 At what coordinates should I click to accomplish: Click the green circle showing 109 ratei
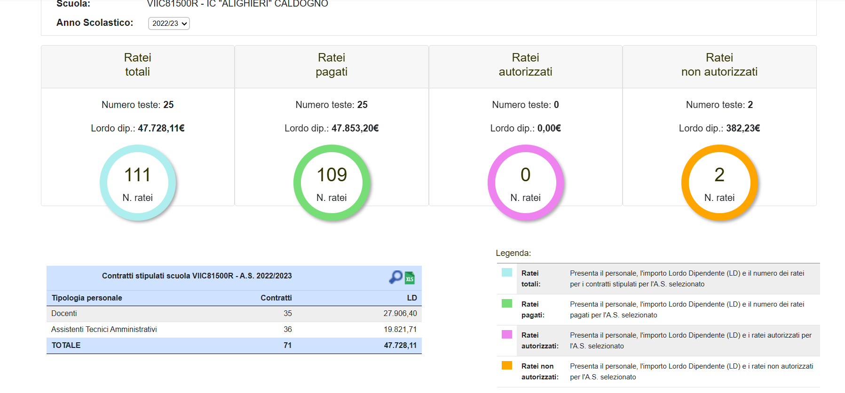coord(332,183)
